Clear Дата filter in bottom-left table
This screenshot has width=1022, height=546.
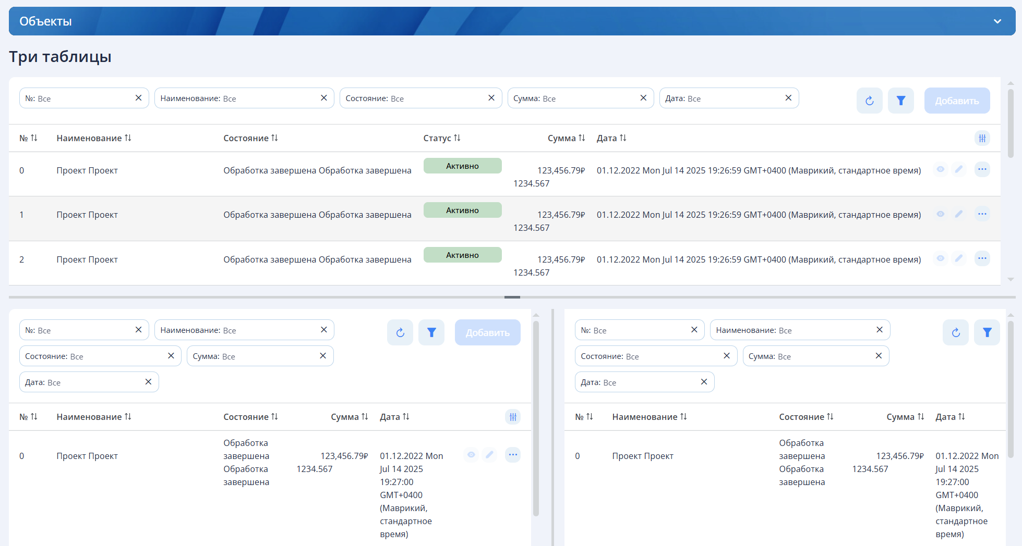(x=148, y=382)
